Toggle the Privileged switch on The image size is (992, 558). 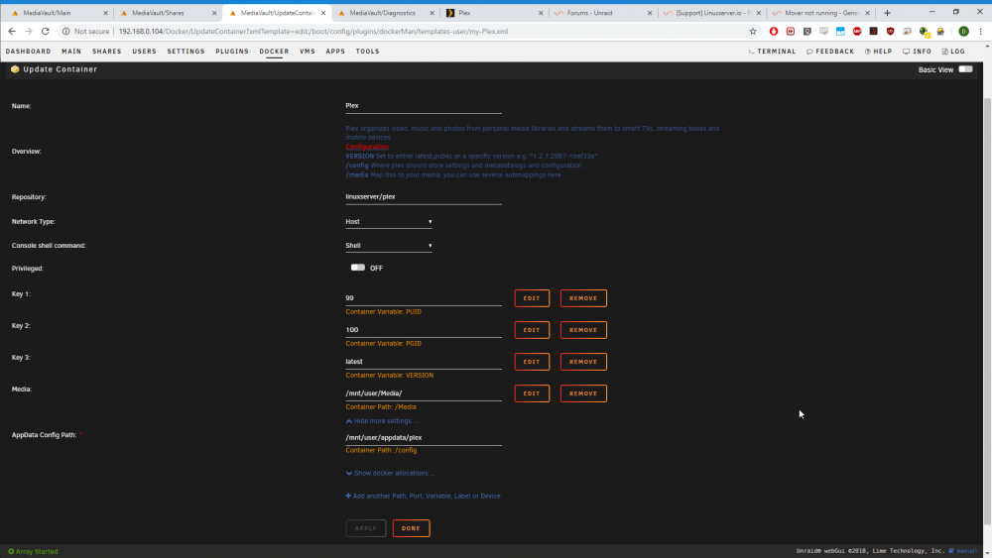click(358, 268)
